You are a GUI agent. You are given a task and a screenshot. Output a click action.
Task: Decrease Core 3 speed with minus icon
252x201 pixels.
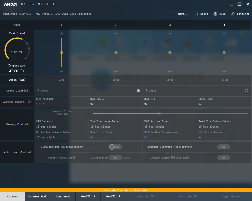[170, 71]
